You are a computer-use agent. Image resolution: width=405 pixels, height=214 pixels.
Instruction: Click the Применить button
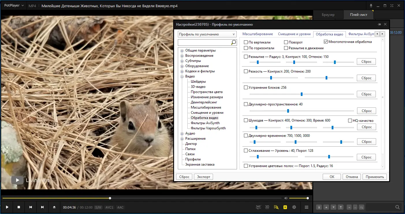(374, 177)
